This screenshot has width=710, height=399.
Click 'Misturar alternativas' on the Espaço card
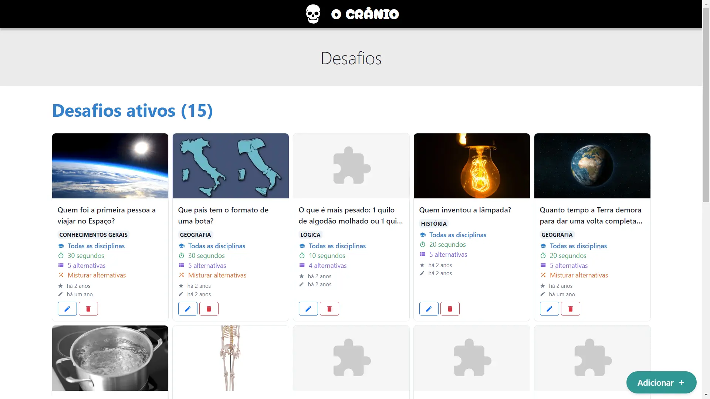click(x=97, y=275)
